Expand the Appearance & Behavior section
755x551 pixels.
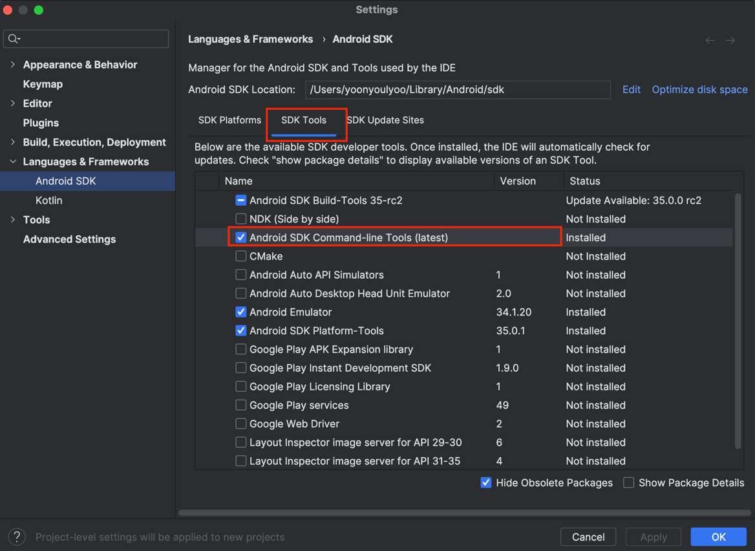(x=13, y=65)
